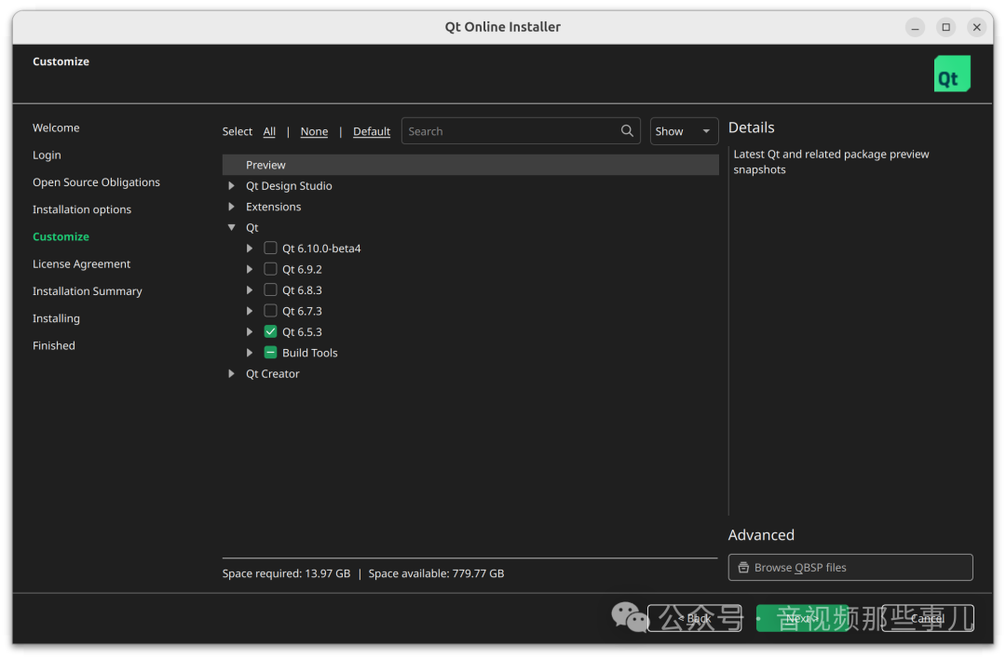1006x659 pixels.
Task: Click the Cancel button
Action: pos(928,619)
